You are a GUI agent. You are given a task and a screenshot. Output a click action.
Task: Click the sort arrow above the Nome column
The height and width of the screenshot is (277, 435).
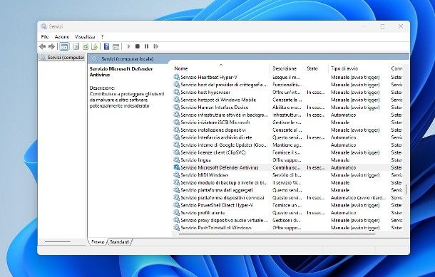[x=221, y=65]
